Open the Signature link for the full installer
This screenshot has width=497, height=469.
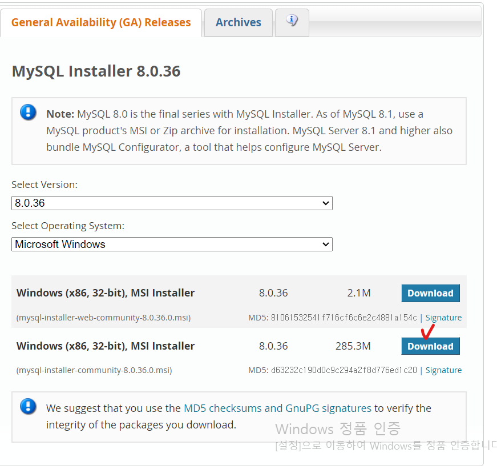pos(443,370)
